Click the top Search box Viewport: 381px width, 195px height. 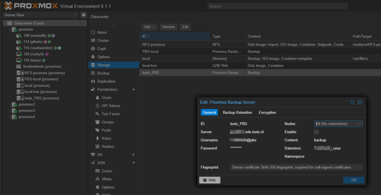pos(278,6)
